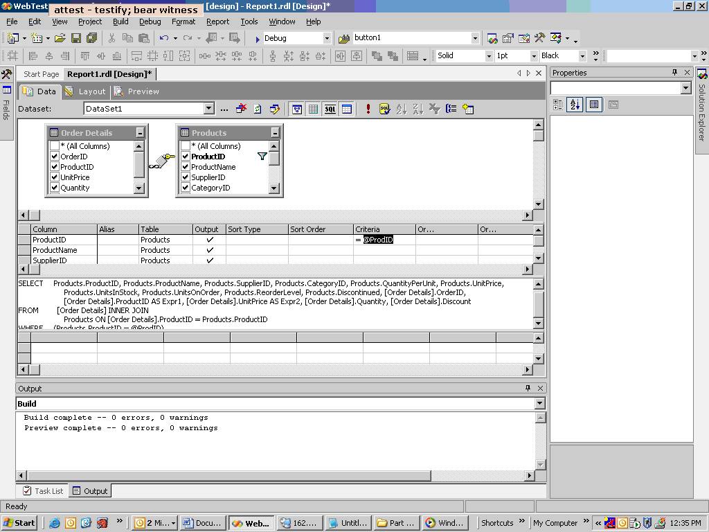The width and height of the screenshot is (709, 532).
Task: Click the Edit selected dataset icon
Action: [x=274, y=109]
